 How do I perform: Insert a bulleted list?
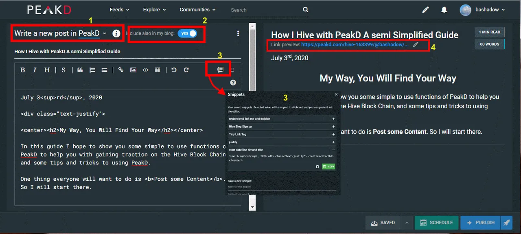[x=105, y=70]
